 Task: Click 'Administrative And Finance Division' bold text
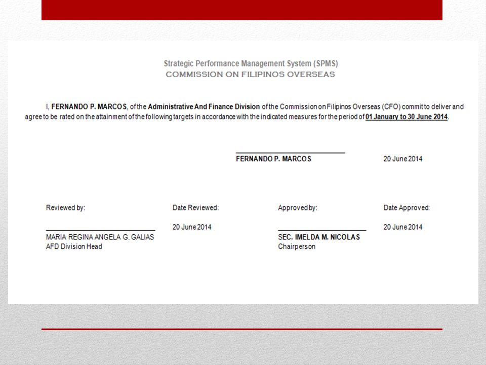[204, 107]
